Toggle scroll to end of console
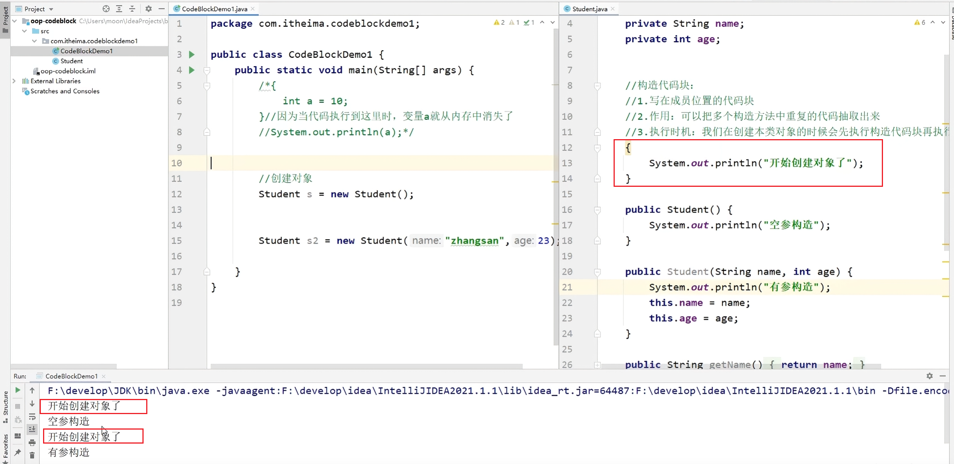This screenshot has width=954, height=464. (32, 429)
